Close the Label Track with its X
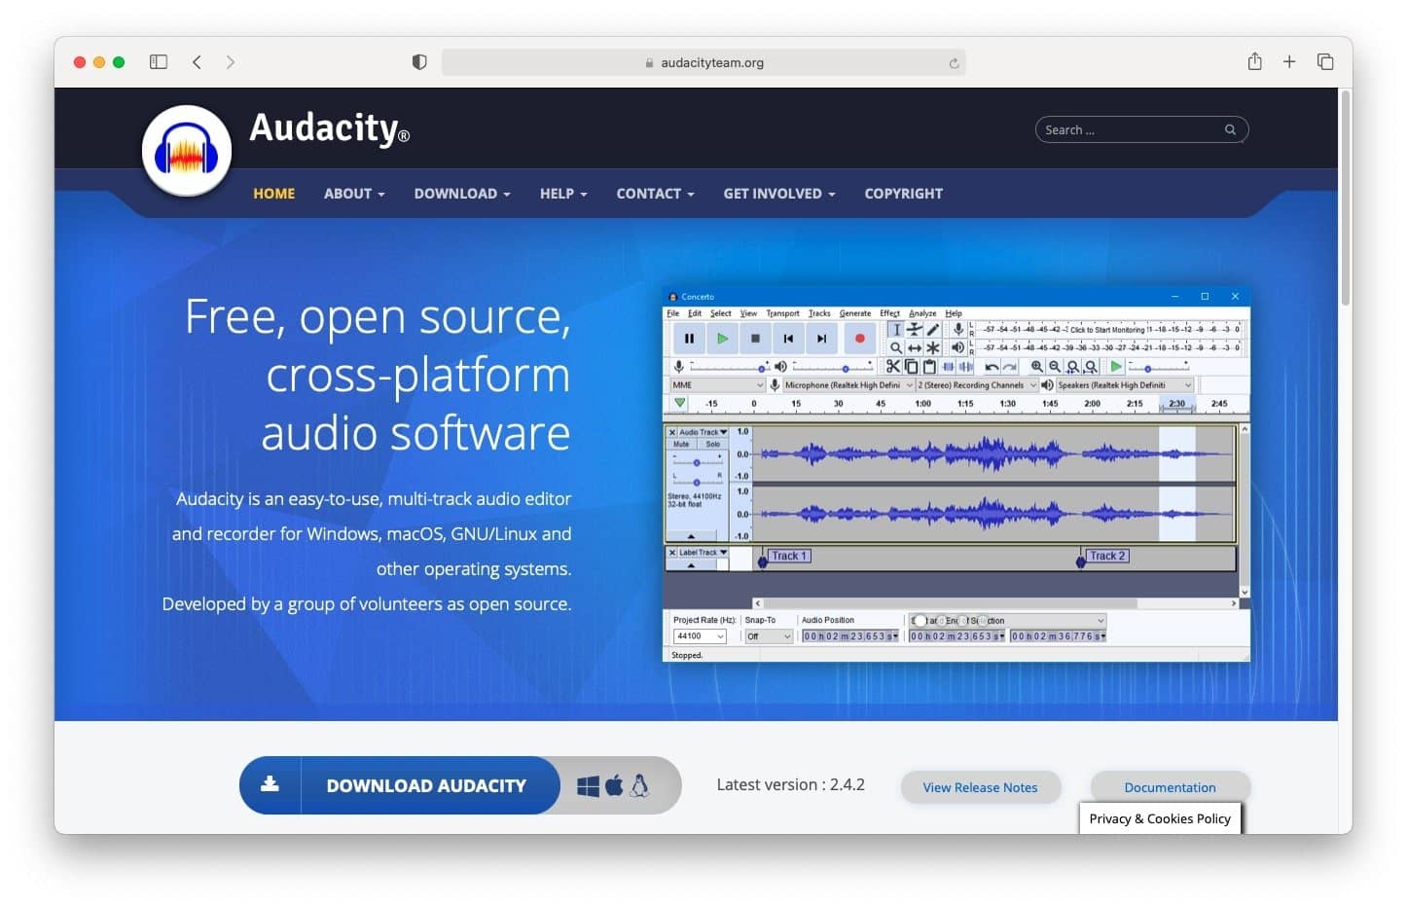Viewport: 1407px width, 906px height. click(672, 553)
